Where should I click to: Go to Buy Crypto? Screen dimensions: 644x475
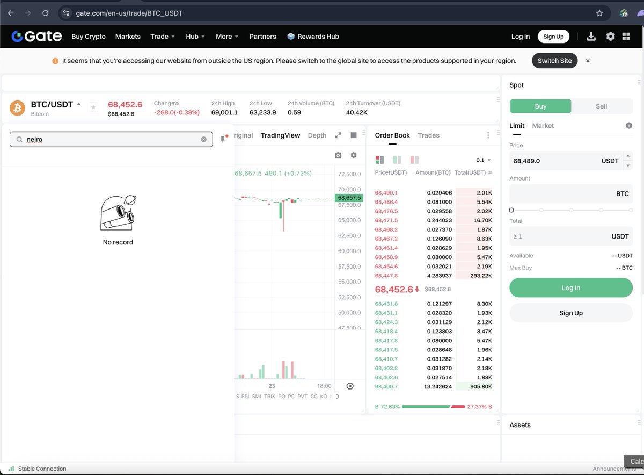coord(89,37)
